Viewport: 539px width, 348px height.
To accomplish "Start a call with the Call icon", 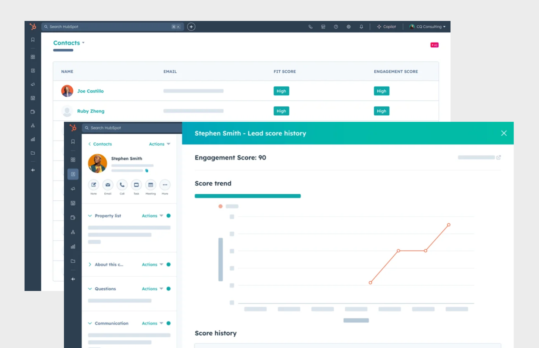I will click(122, 185).
